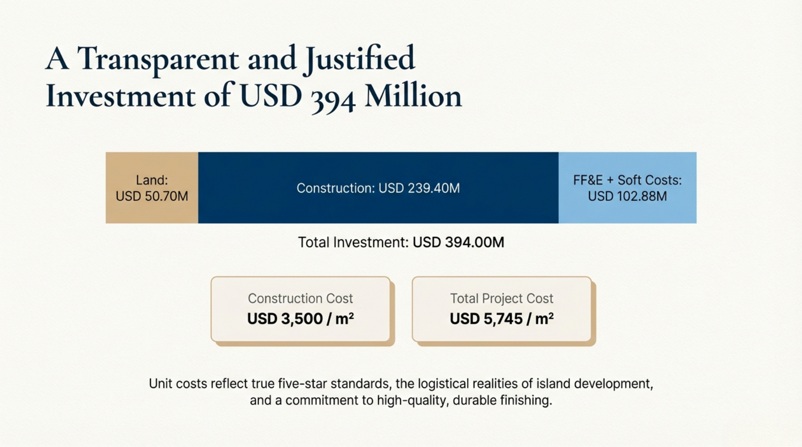
Task: Select the "USD 5,745 / m²" figure
Action: (502, 319)
